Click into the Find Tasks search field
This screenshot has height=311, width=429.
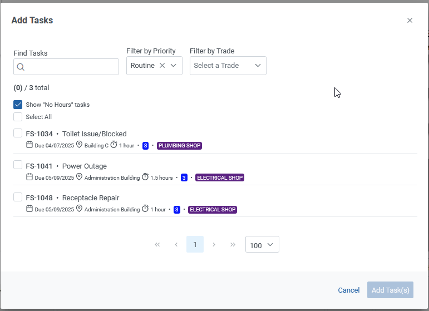(x=71, y=67)
